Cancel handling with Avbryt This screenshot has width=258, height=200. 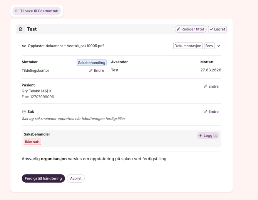click(76, 178)
